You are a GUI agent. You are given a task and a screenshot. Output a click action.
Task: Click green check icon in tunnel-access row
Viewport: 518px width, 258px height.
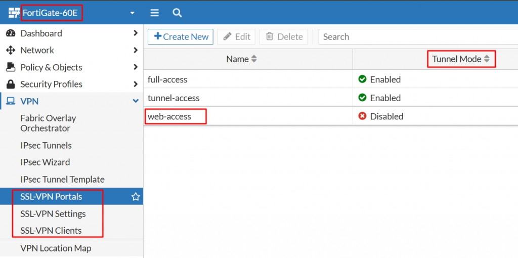click(x=362, y=98)
